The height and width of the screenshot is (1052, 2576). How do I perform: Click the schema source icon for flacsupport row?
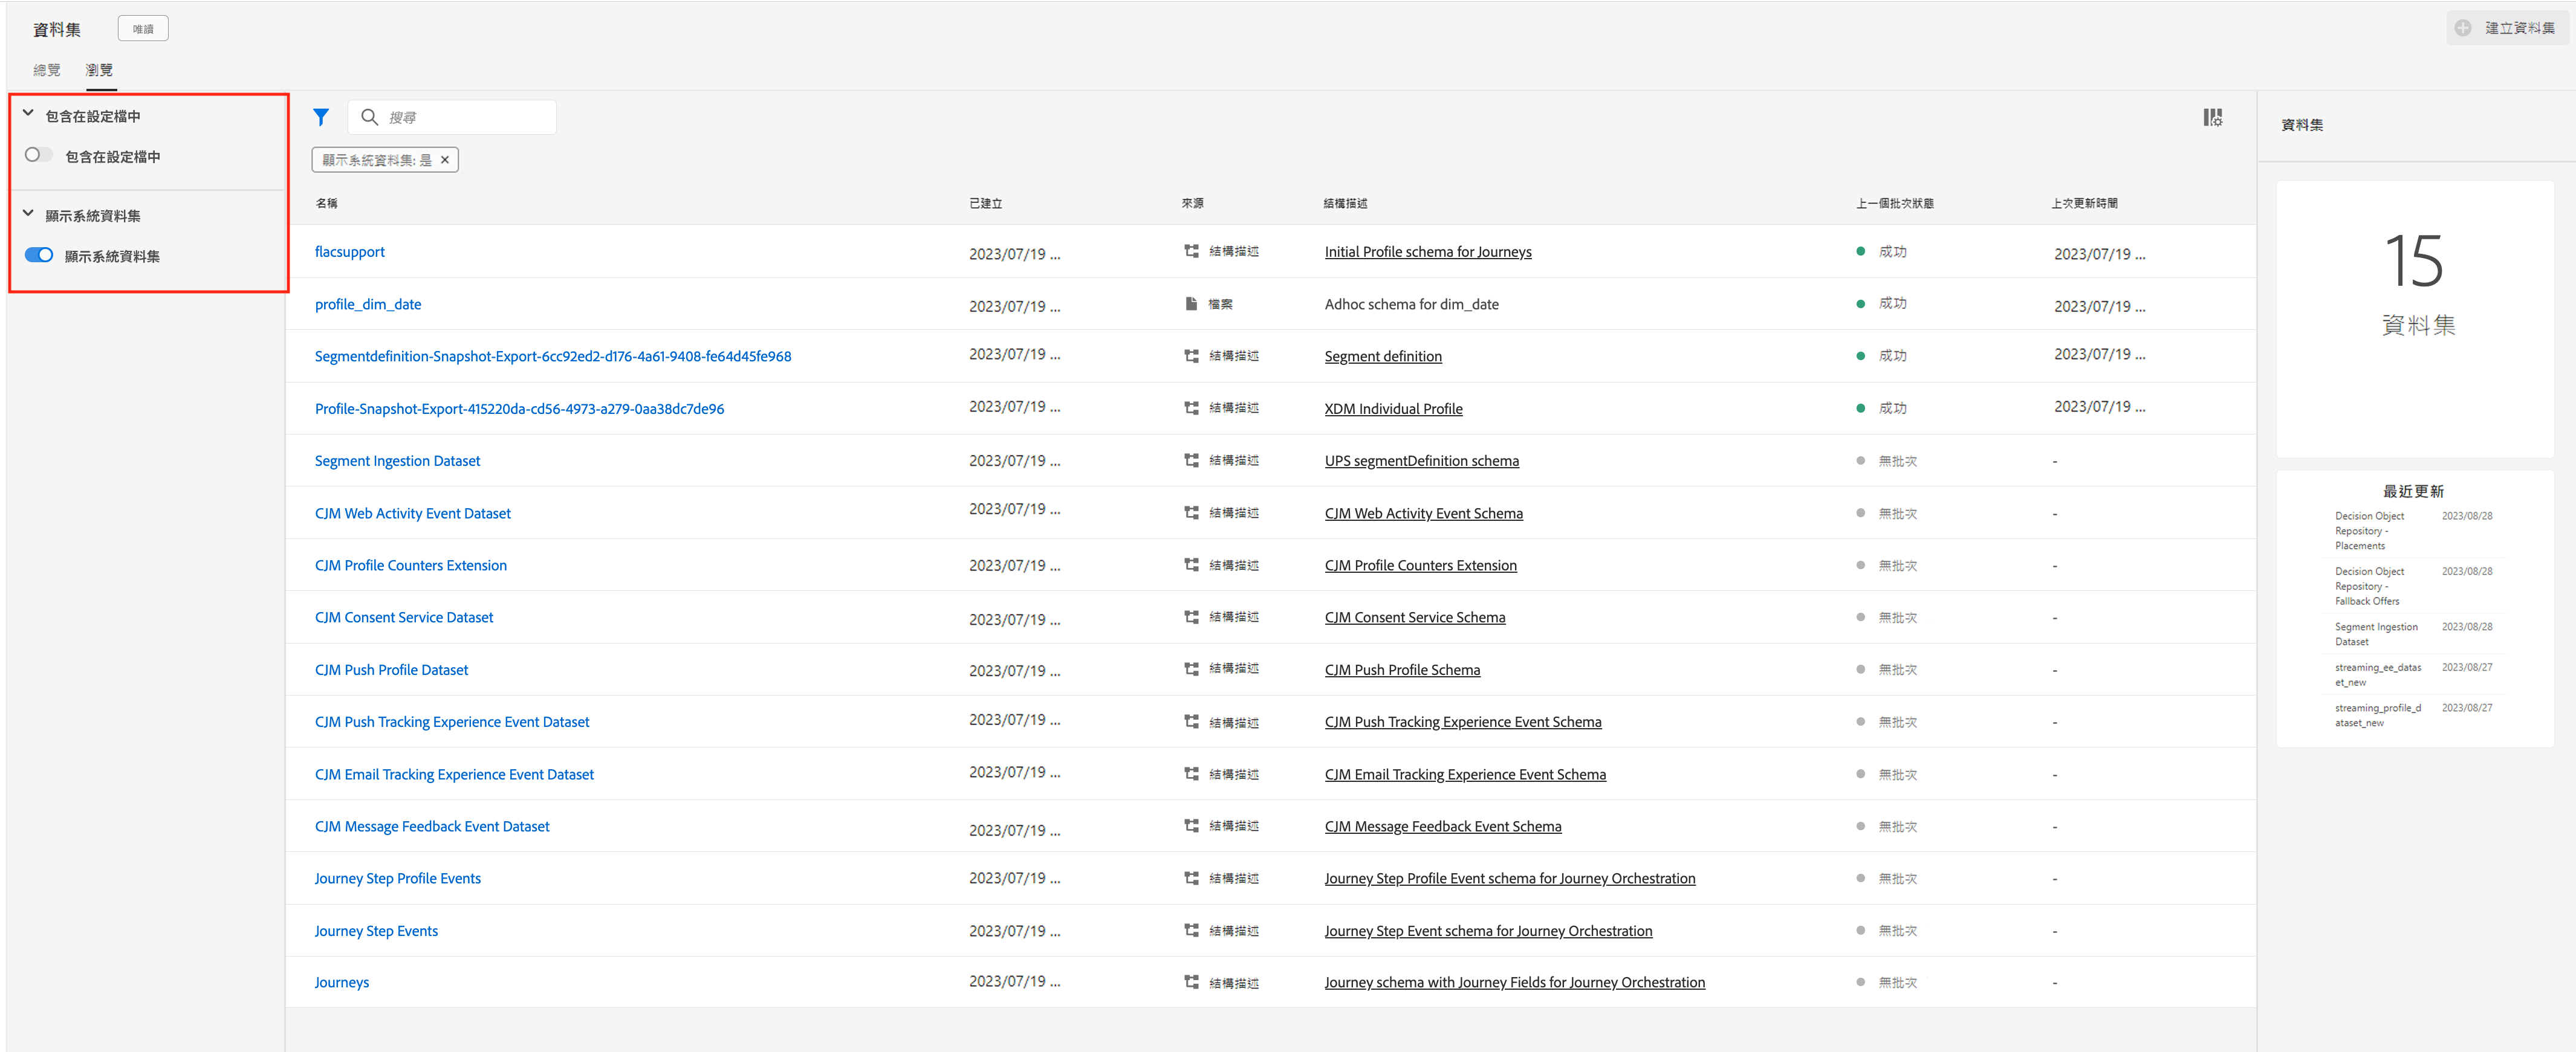[1191, 252]
